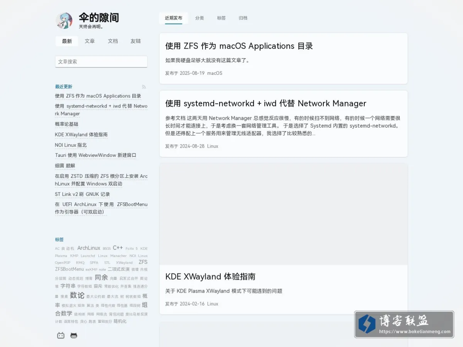This screenshot has width=463, height=347.
Task: Click the exKMP tag
Action: tap(91, 270)
